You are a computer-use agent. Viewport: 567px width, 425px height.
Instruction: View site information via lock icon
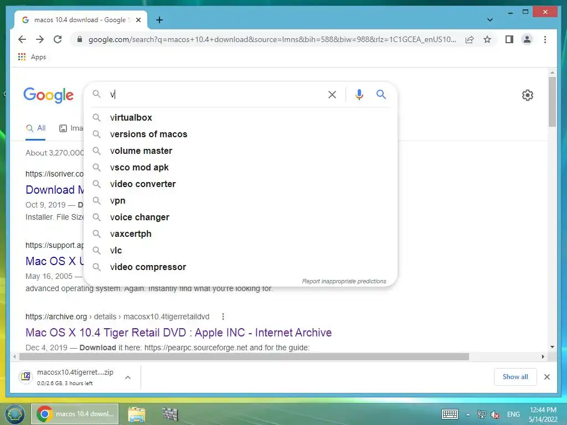point(80,39)
